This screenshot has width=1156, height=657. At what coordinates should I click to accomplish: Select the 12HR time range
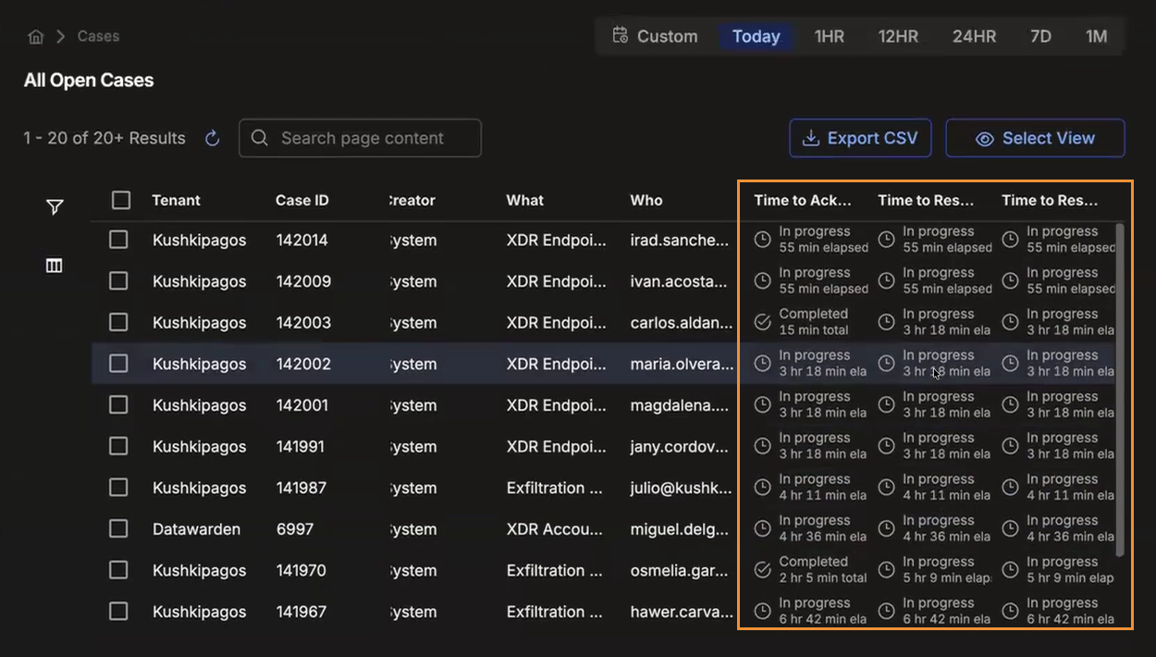coord(898,36)
